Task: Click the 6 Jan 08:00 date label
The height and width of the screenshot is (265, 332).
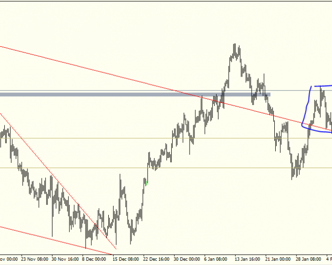Action: coord(216,259)
